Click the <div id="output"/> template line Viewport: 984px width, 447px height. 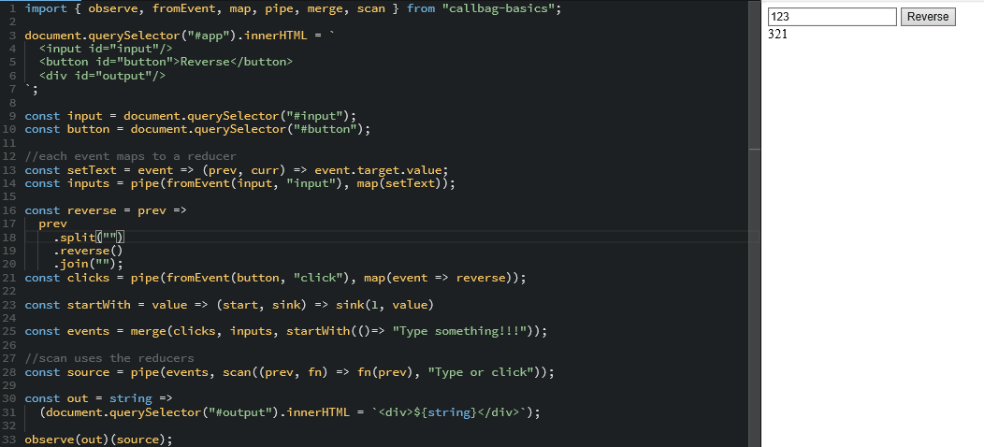pos(102,76)
